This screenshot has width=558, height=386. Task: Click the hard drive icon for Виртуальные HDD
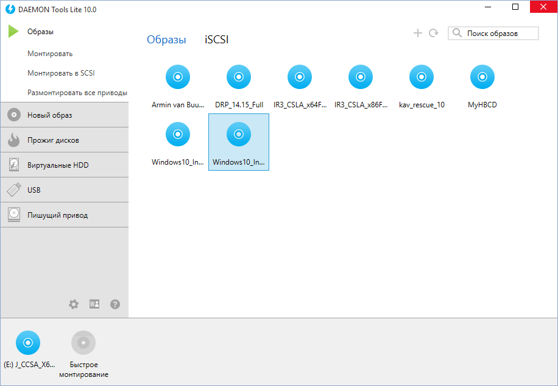[x=14, y=165]
